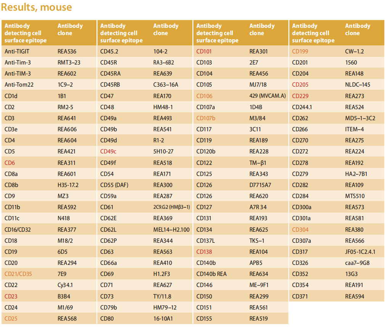Click the CD140b REA row label
386x329 pixels.
point(211,274)
